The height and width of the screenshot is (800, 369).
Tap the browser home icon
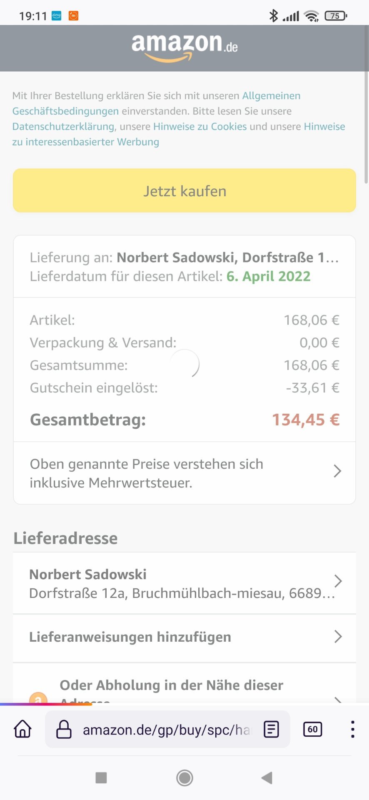click(22, 729)
